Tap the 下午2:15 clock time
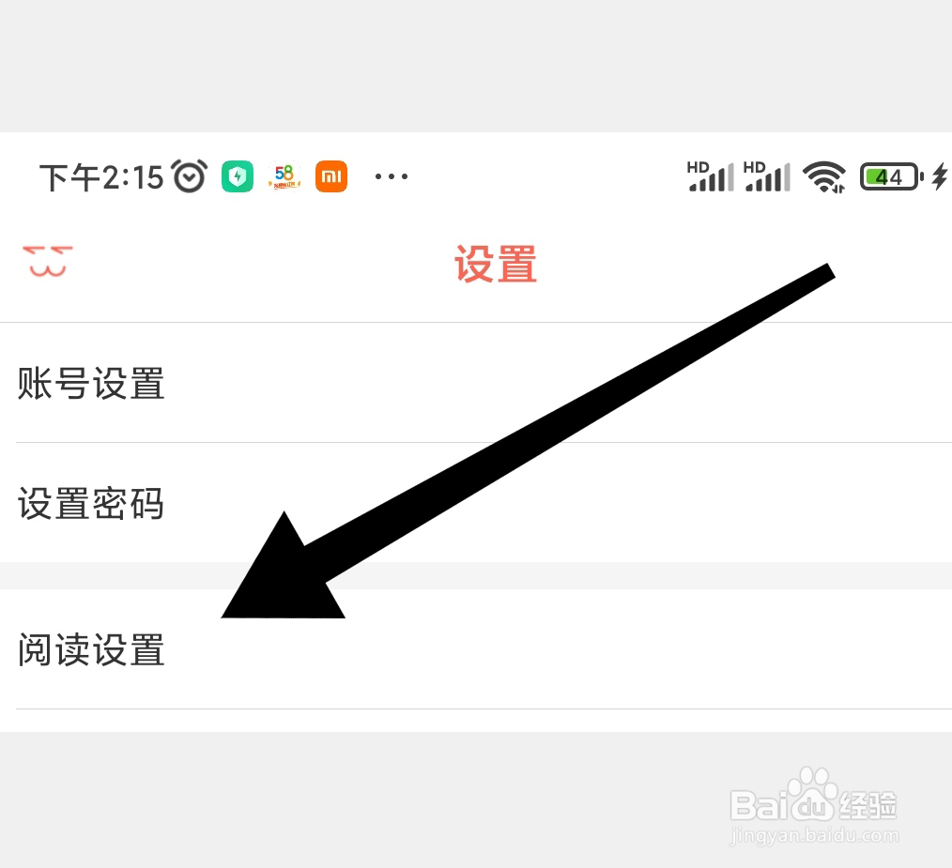Image resolution: width=952 pixels, height=868 pixels. [101, 177]
